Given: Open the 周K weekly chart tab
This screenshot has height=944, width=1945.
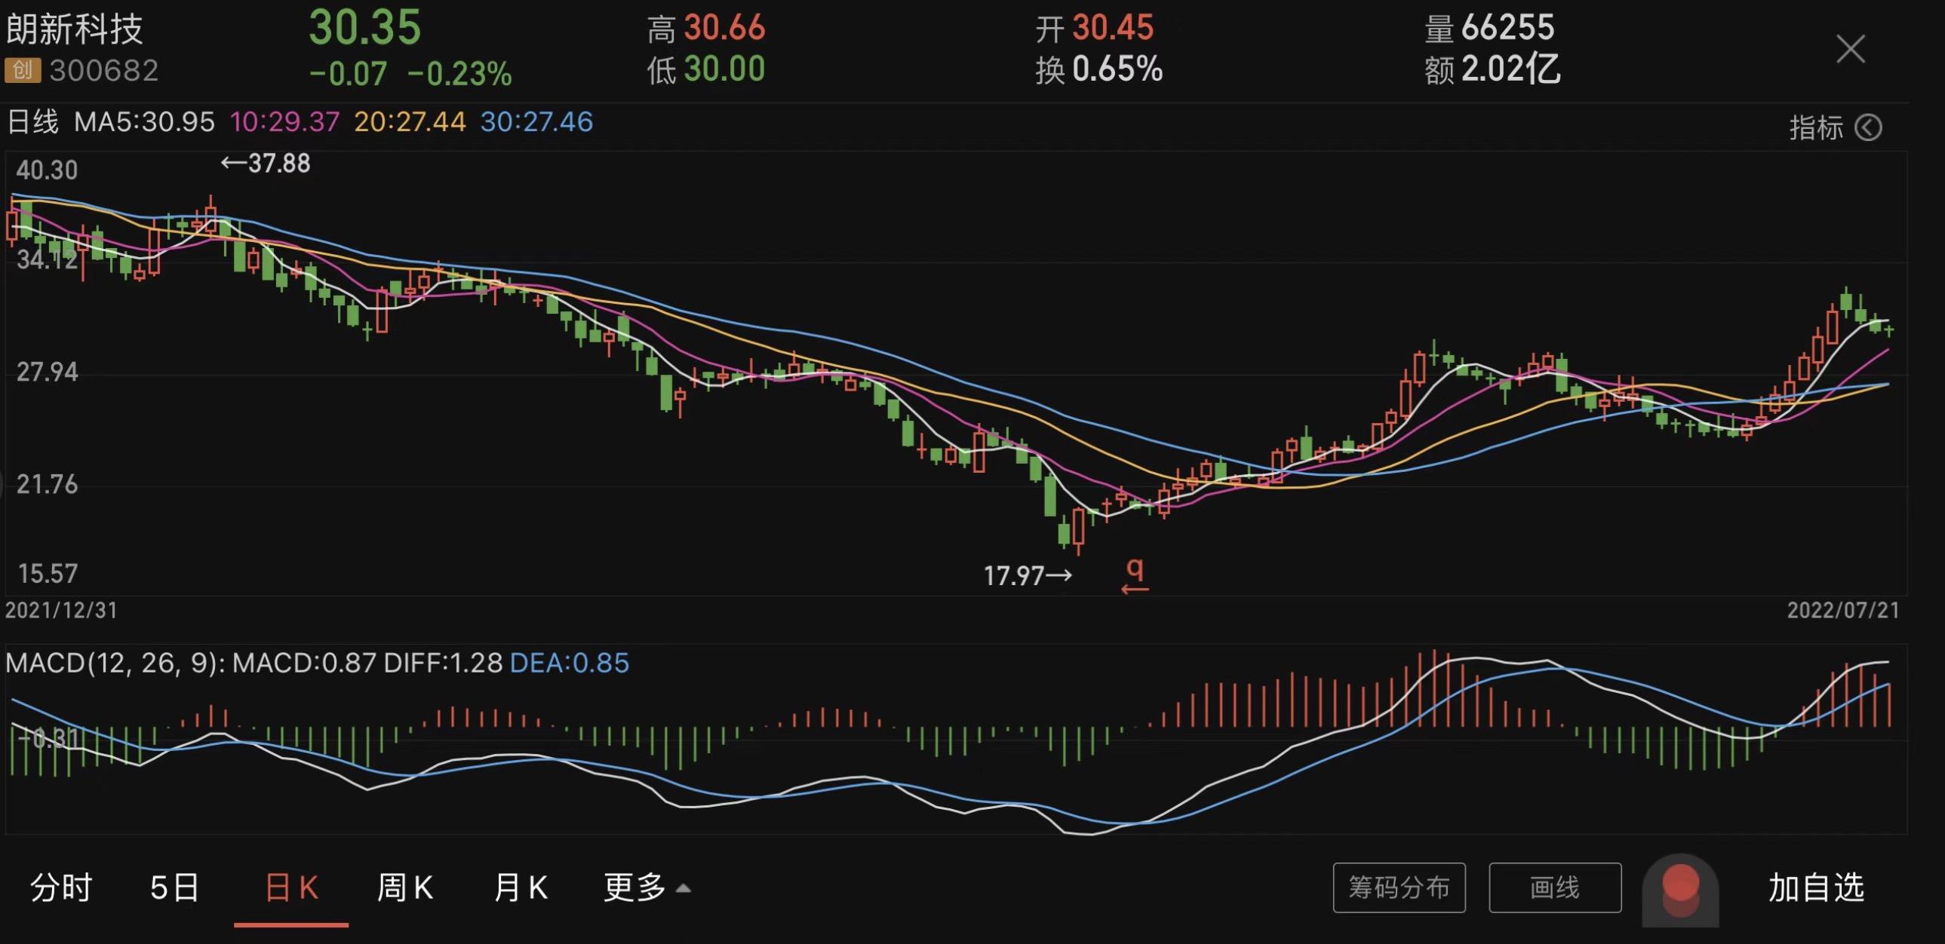Looking at the screenshot, I should coord(404,887).
